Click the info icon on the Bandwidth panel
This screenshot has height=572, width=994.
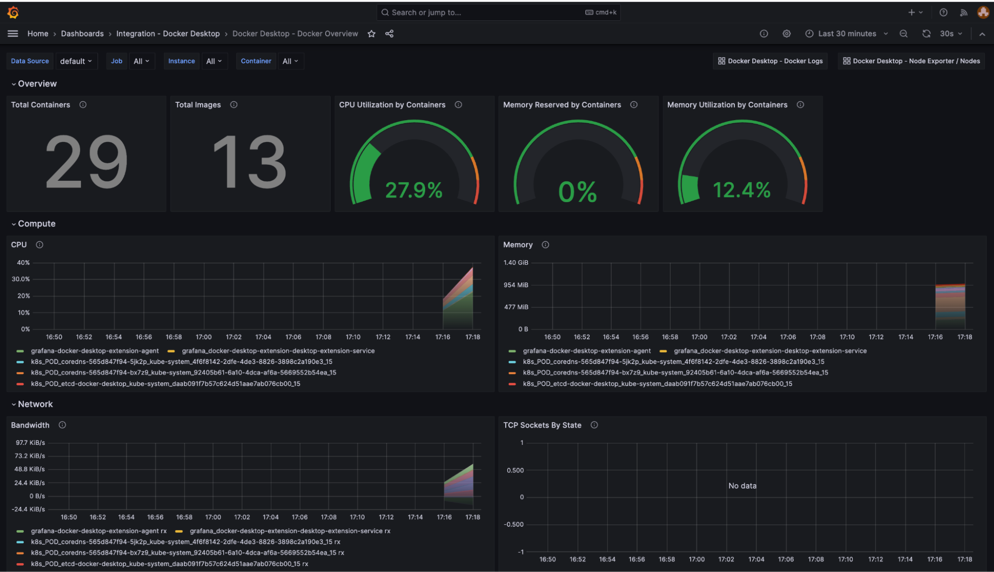[x=63, y=425]
